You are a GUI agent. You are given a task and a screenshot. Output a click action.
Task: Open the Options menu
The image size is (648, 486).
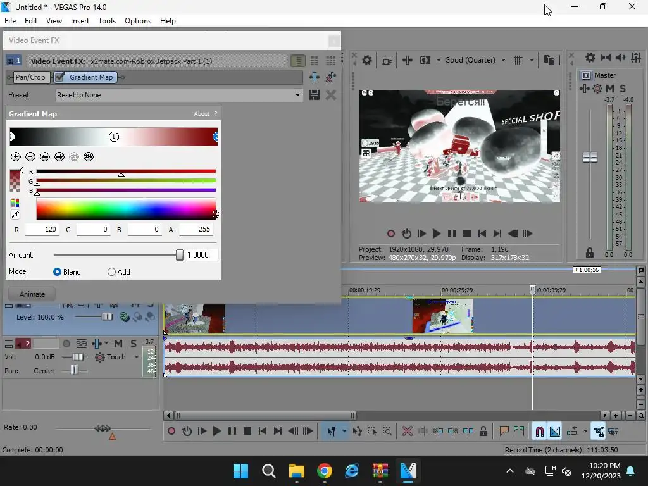137,21
